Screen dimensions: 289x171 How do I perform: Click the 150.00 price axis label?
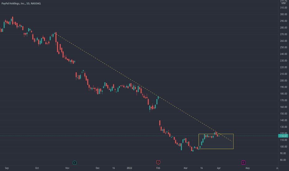point(283,114)
